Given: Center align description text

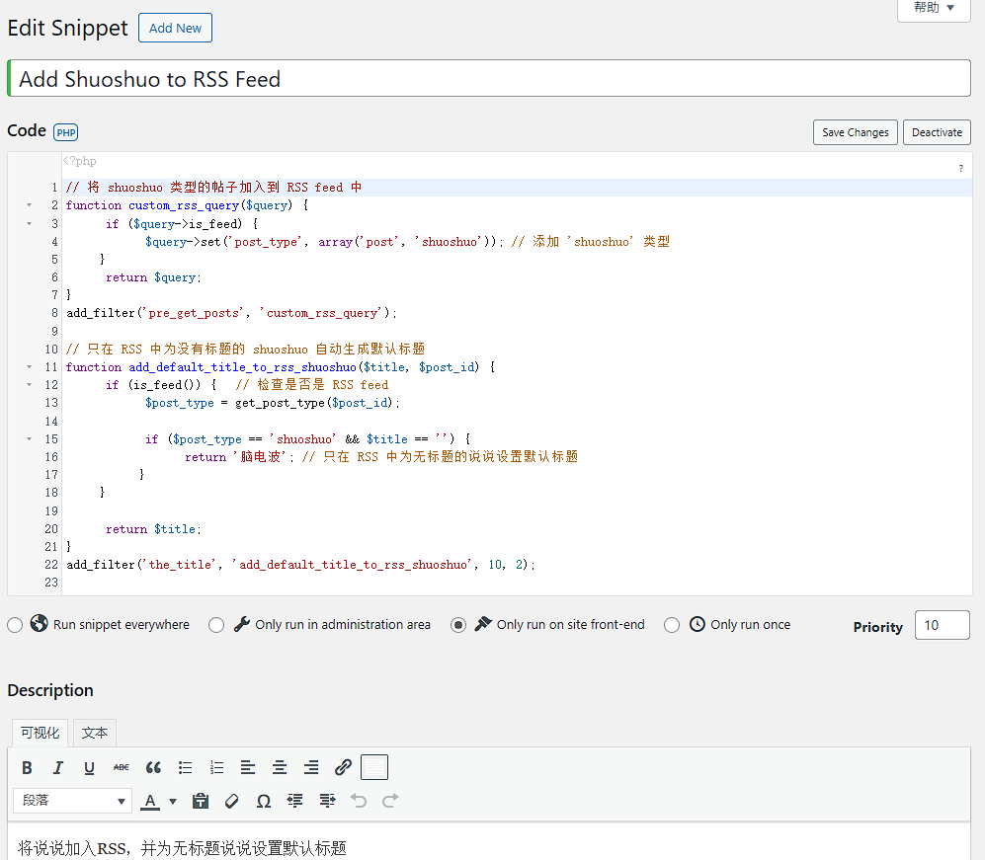Looking at the screenshot, I should (280, 767).
